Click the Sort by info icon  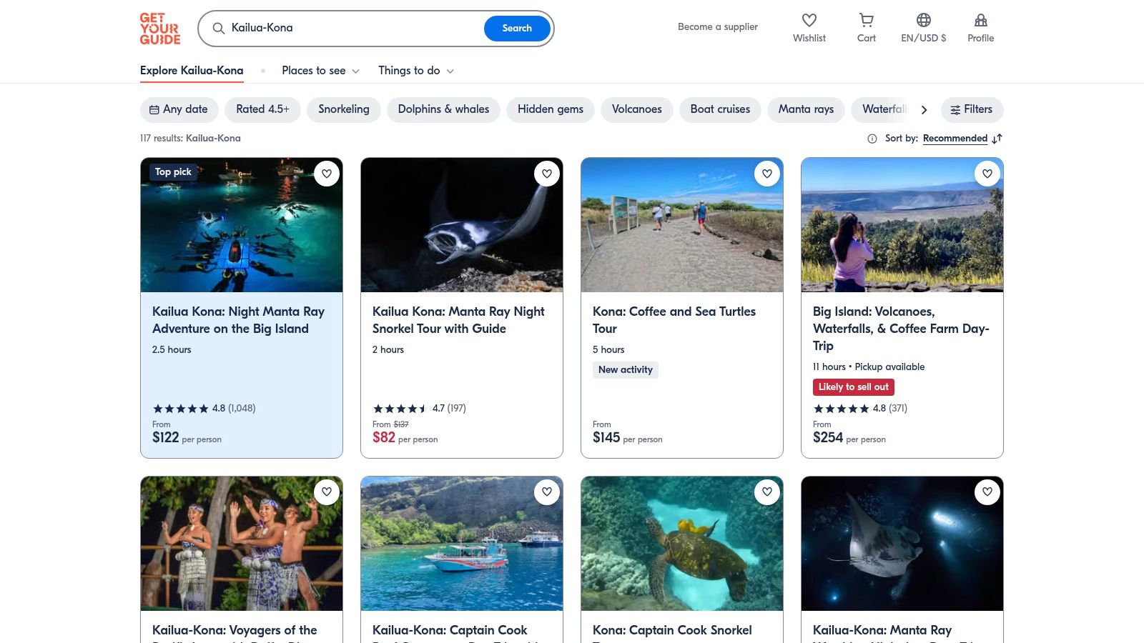(872, 139)
